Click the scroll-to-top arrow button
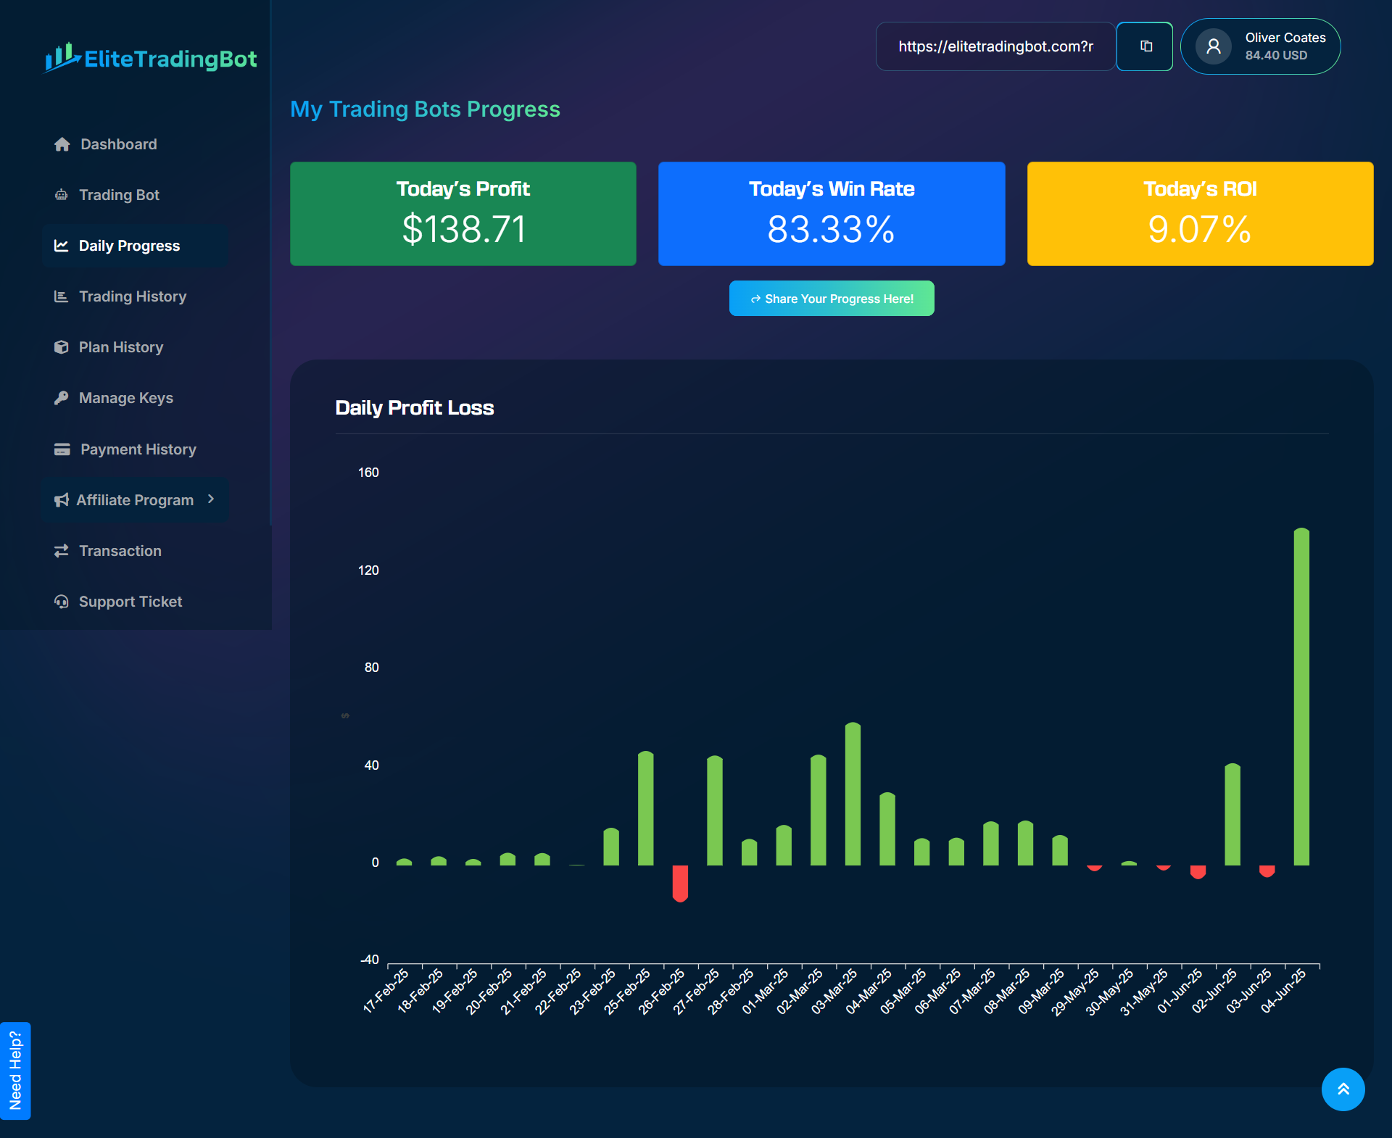 1343,1089
